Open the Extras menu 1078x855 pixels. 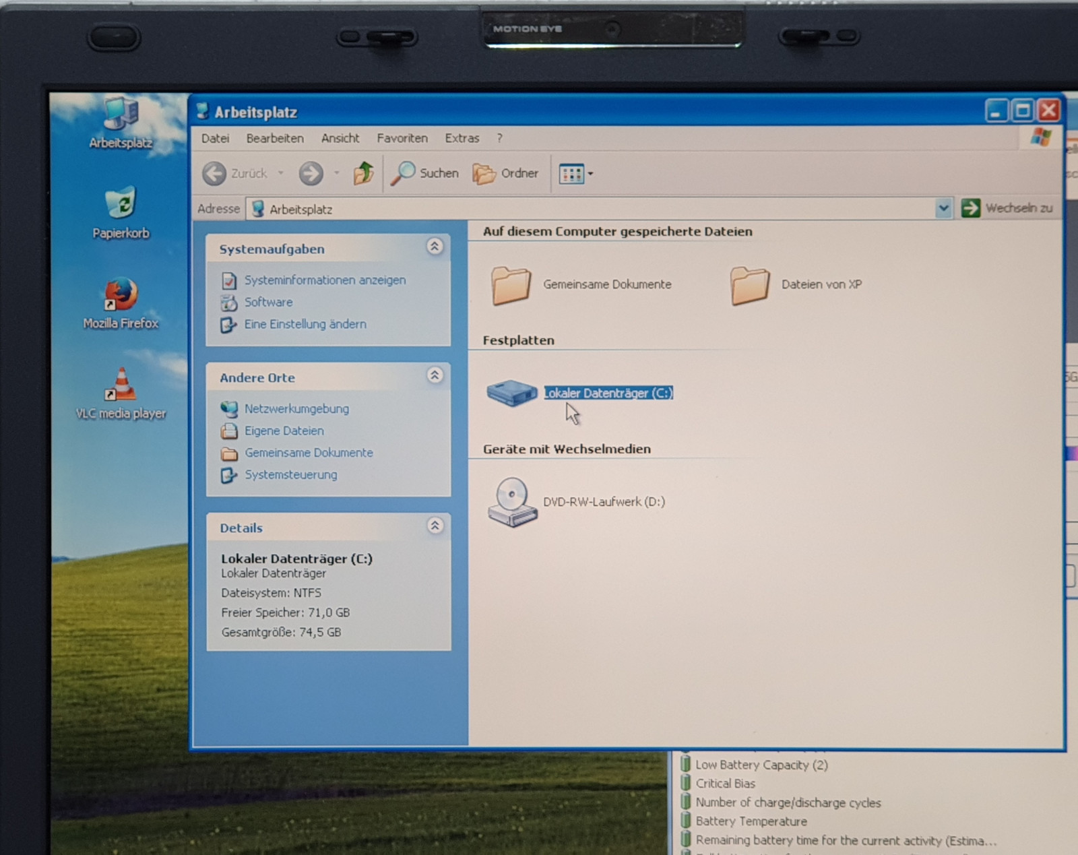[x=462, y=138]
